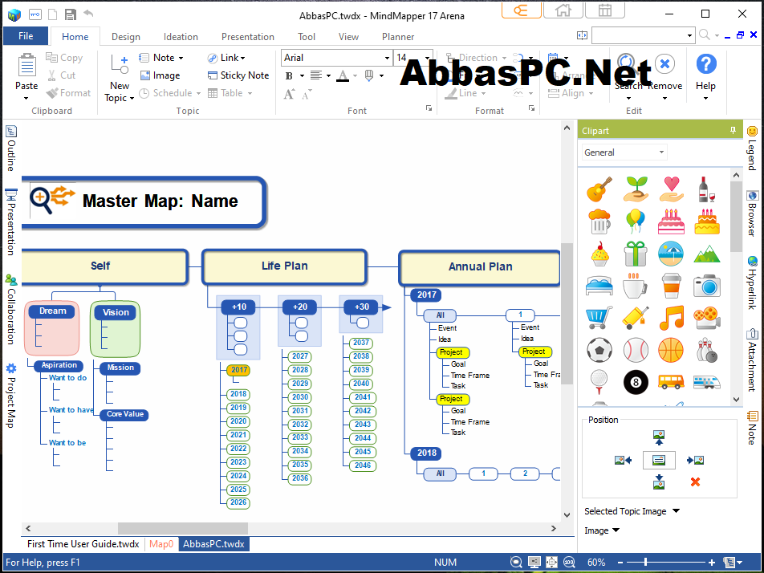Viewport: 764px width, 573px height.
Task: Open the Font name Arial dropdown
Action: [387, 58]
